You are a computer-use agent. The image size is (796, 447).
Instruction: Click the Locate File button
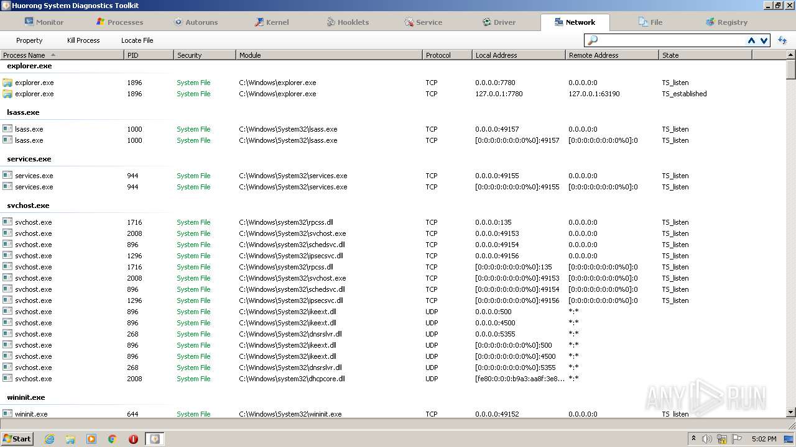tap(137, 40)
